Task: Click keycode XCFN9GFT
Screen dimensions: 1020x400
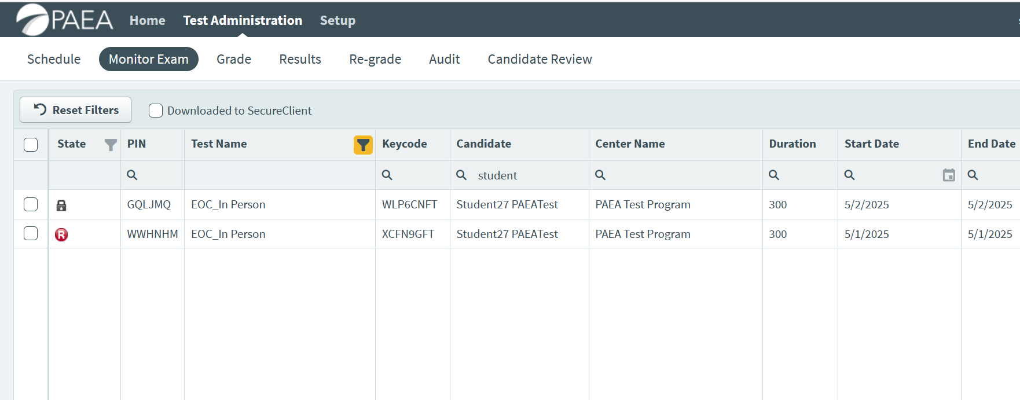Action: 408,234
